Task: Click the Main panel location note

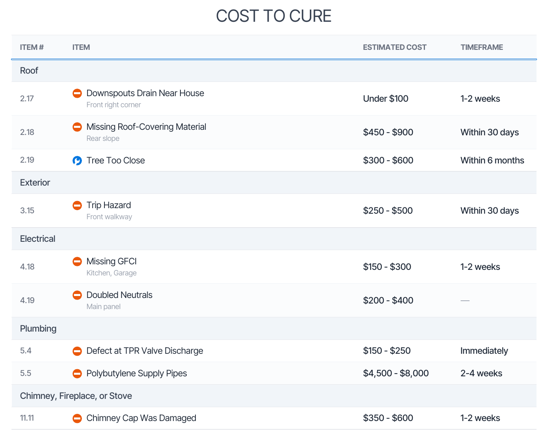Action: click(103, 307)
